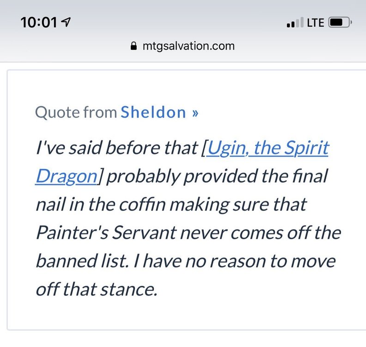Click the opening words "I've said before that"
Image resolution: width=366 pixels, height=347 pixels.
(117, 148)
